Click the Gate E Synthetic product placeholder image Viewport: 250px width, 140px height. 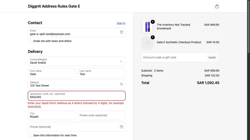click(147, 42)
